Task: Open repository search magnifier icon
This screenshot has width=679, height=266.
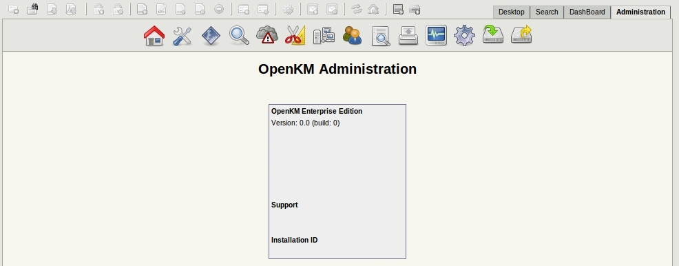Action: [239, 36]
